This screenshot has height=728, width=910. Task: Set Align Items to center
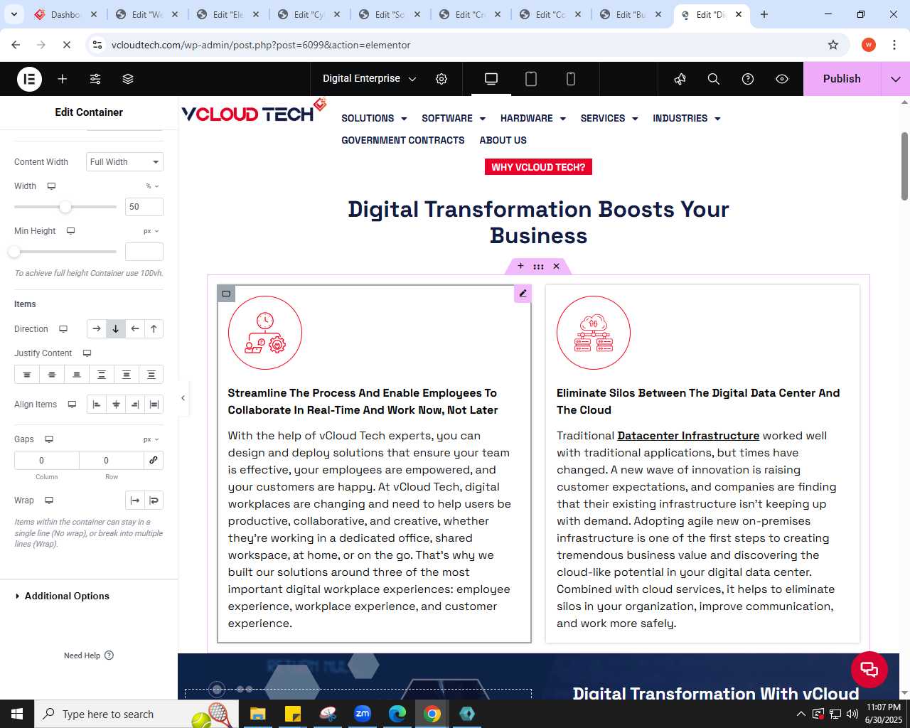pos(116,405)
